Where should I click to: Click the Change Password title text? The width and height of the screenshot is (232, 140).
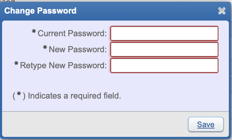tap(40, 11)
